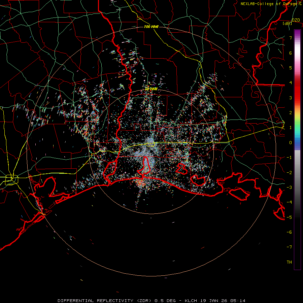Click the positive 3 scale value

tap(291, 98)
